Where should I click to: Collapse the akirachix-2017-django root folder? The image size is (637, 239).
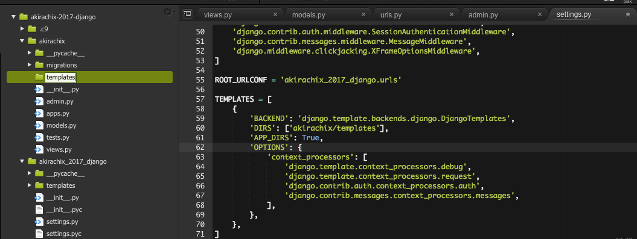point(13,17)
